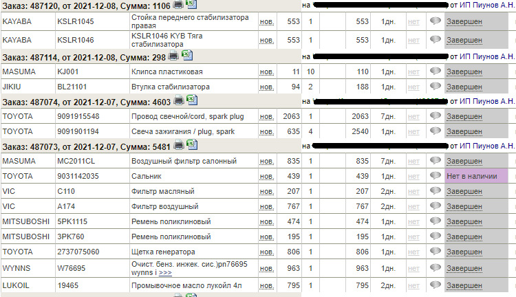Image resolution: width=516 pixels, height=297 pixels.
Task: Click нет link in Toyota 9091915548 row
Action: tap(413, 116)
